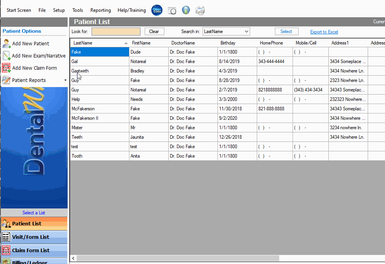
Task: Click the Visit/Form List document icon
Action: pos(7,237)
